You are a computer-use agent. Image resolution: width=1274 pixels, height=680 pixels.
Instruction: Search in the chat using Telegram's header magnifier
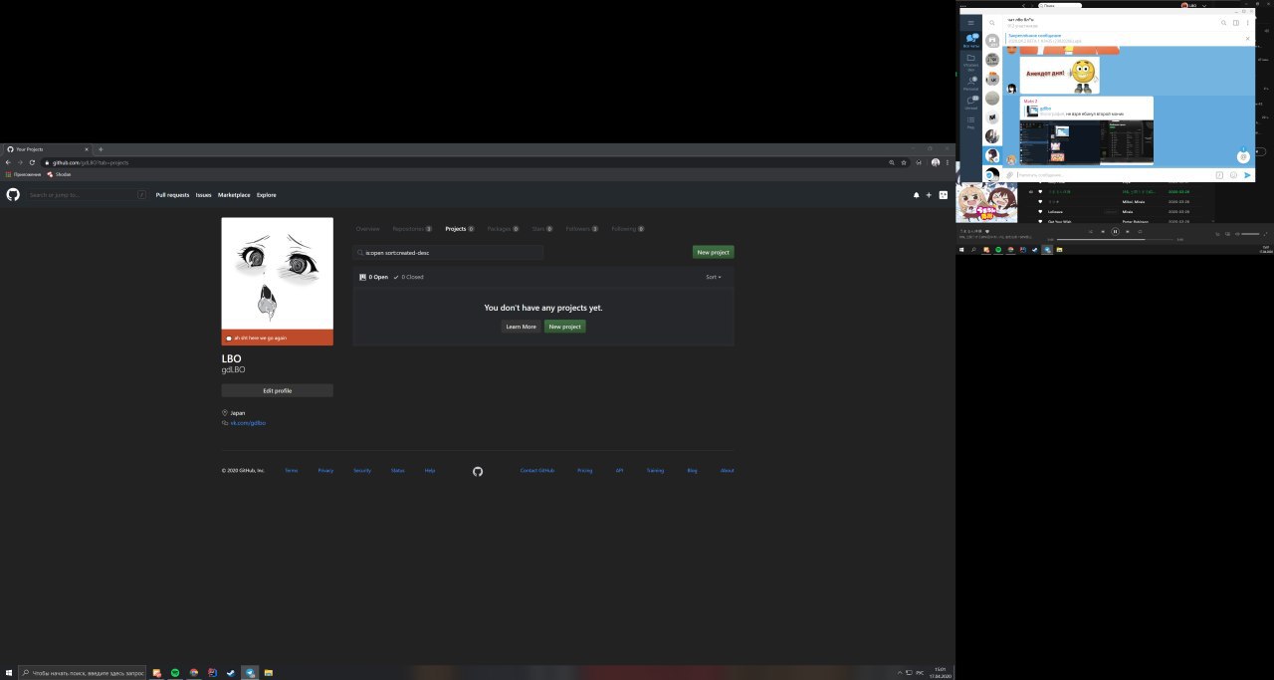coord(1224,22)
